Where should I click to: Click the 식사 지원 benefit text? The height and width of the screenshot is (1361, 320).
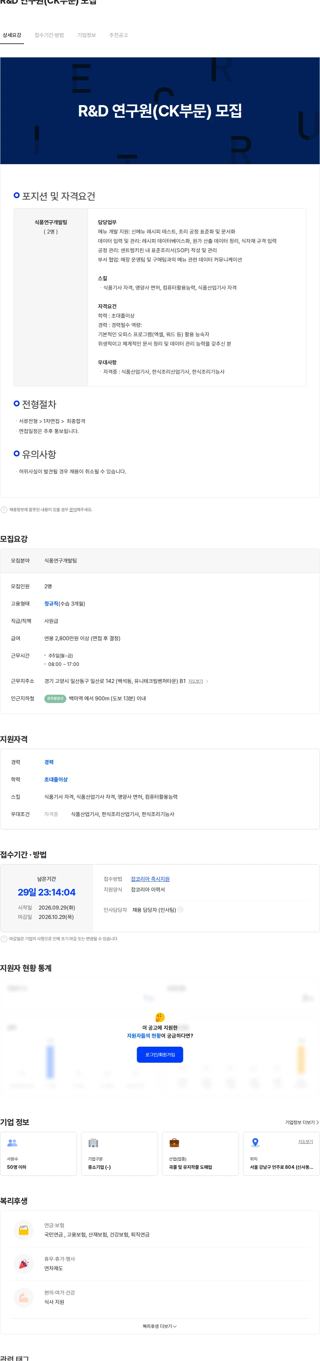54,1302
